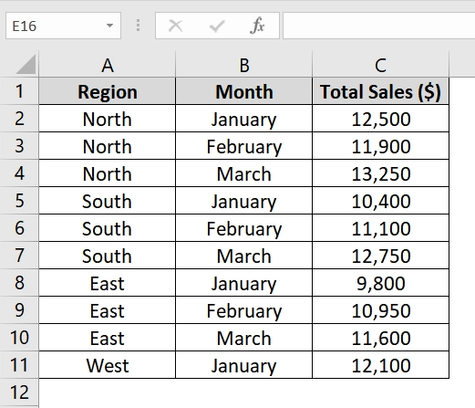The width and height of the screenshot is (475, 408).
Task: Select column C header
Action: [x=381, y=64]
